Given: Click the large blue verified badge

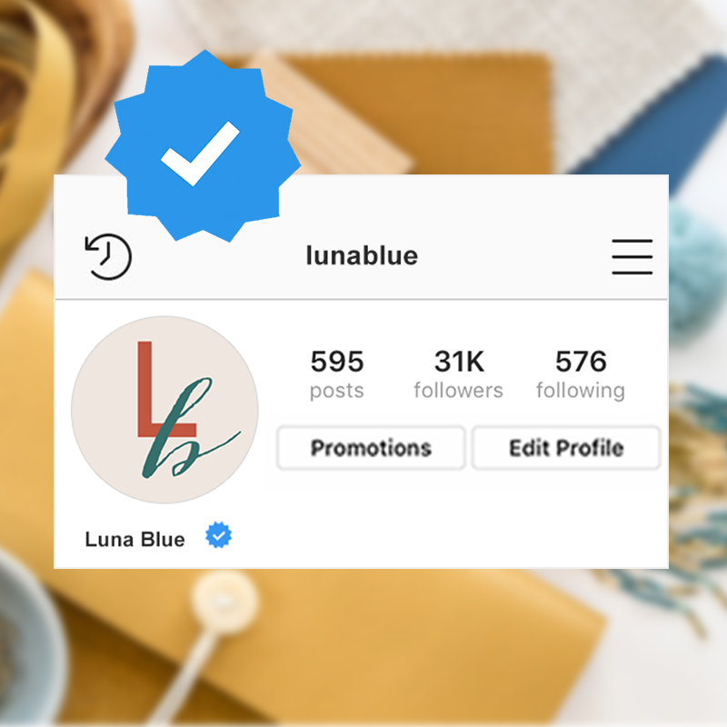Looking at the screenshot, I should coord(203,146).
